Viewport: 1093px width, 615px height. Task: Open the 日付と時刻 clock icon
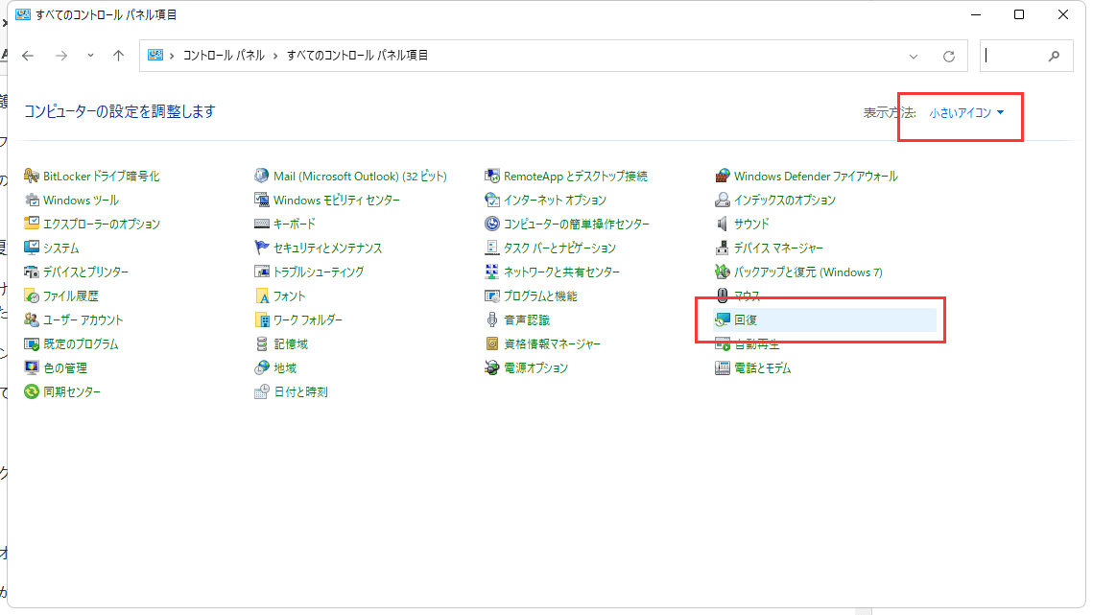coord(262,392)
